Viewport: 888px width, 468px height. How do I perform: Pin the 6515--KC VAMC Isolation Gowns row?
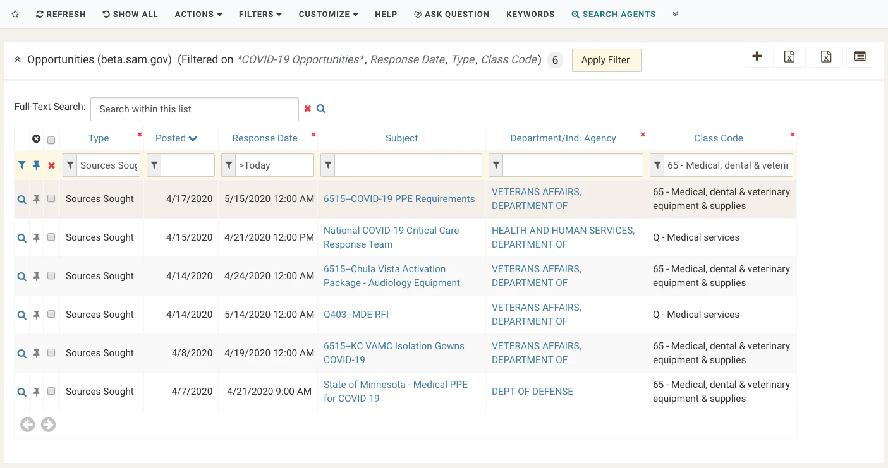click(x=36, y=352)
